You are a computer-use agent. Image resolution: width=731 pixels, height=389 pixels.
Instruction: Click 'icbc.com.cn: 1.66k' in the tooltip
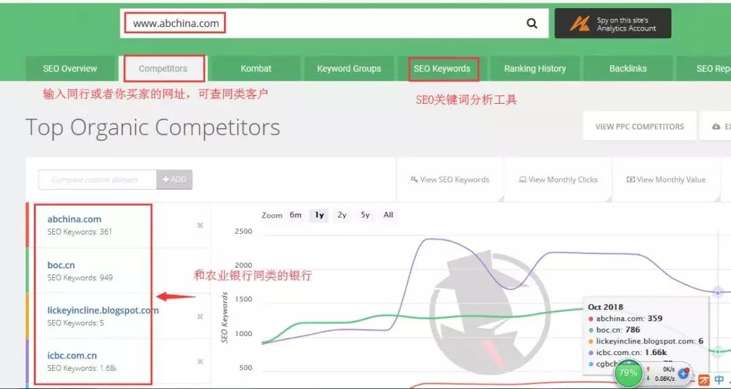pyautogui.click(x=632, y=352)
